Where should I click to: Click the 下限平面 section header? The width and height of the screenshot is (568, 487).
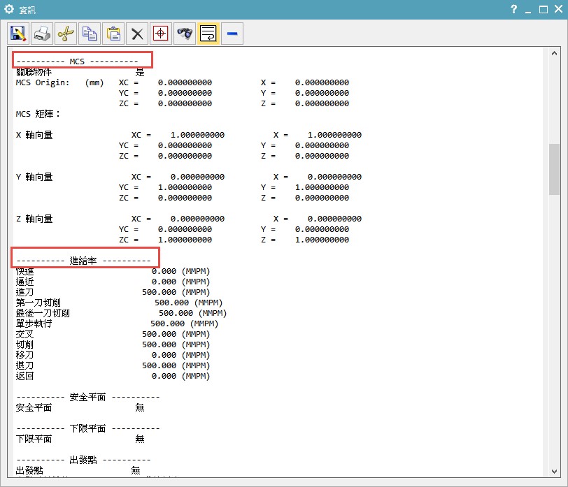[x=88, y=428]
